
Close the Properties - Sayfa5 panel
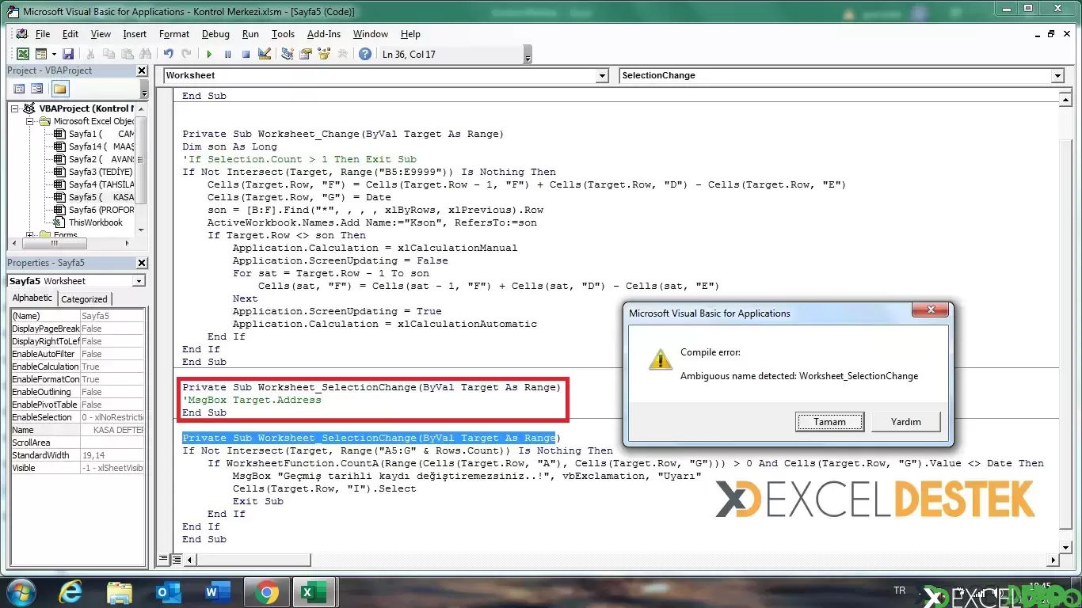142,263
